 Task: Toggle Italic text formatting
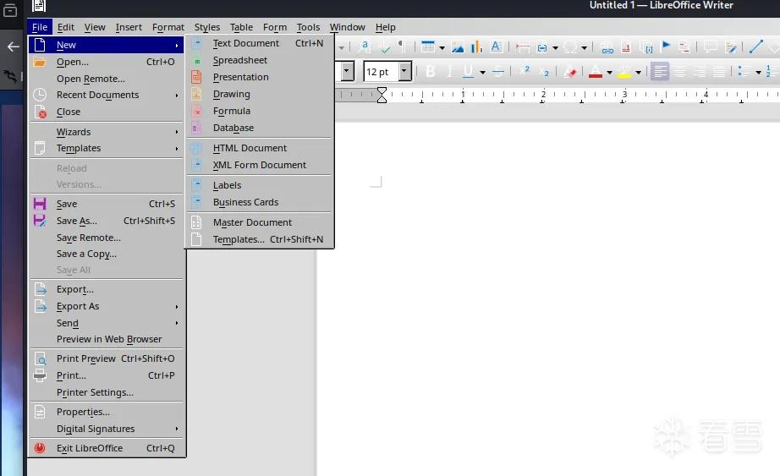pos(449,72)
